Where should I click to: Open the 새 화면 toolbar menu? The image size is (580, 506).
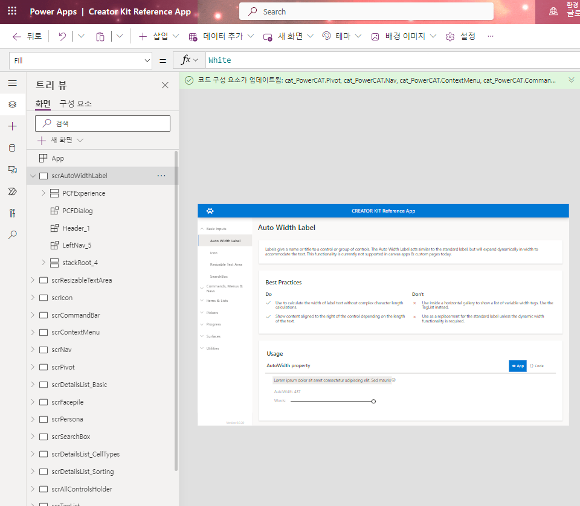tap(288, 36)
